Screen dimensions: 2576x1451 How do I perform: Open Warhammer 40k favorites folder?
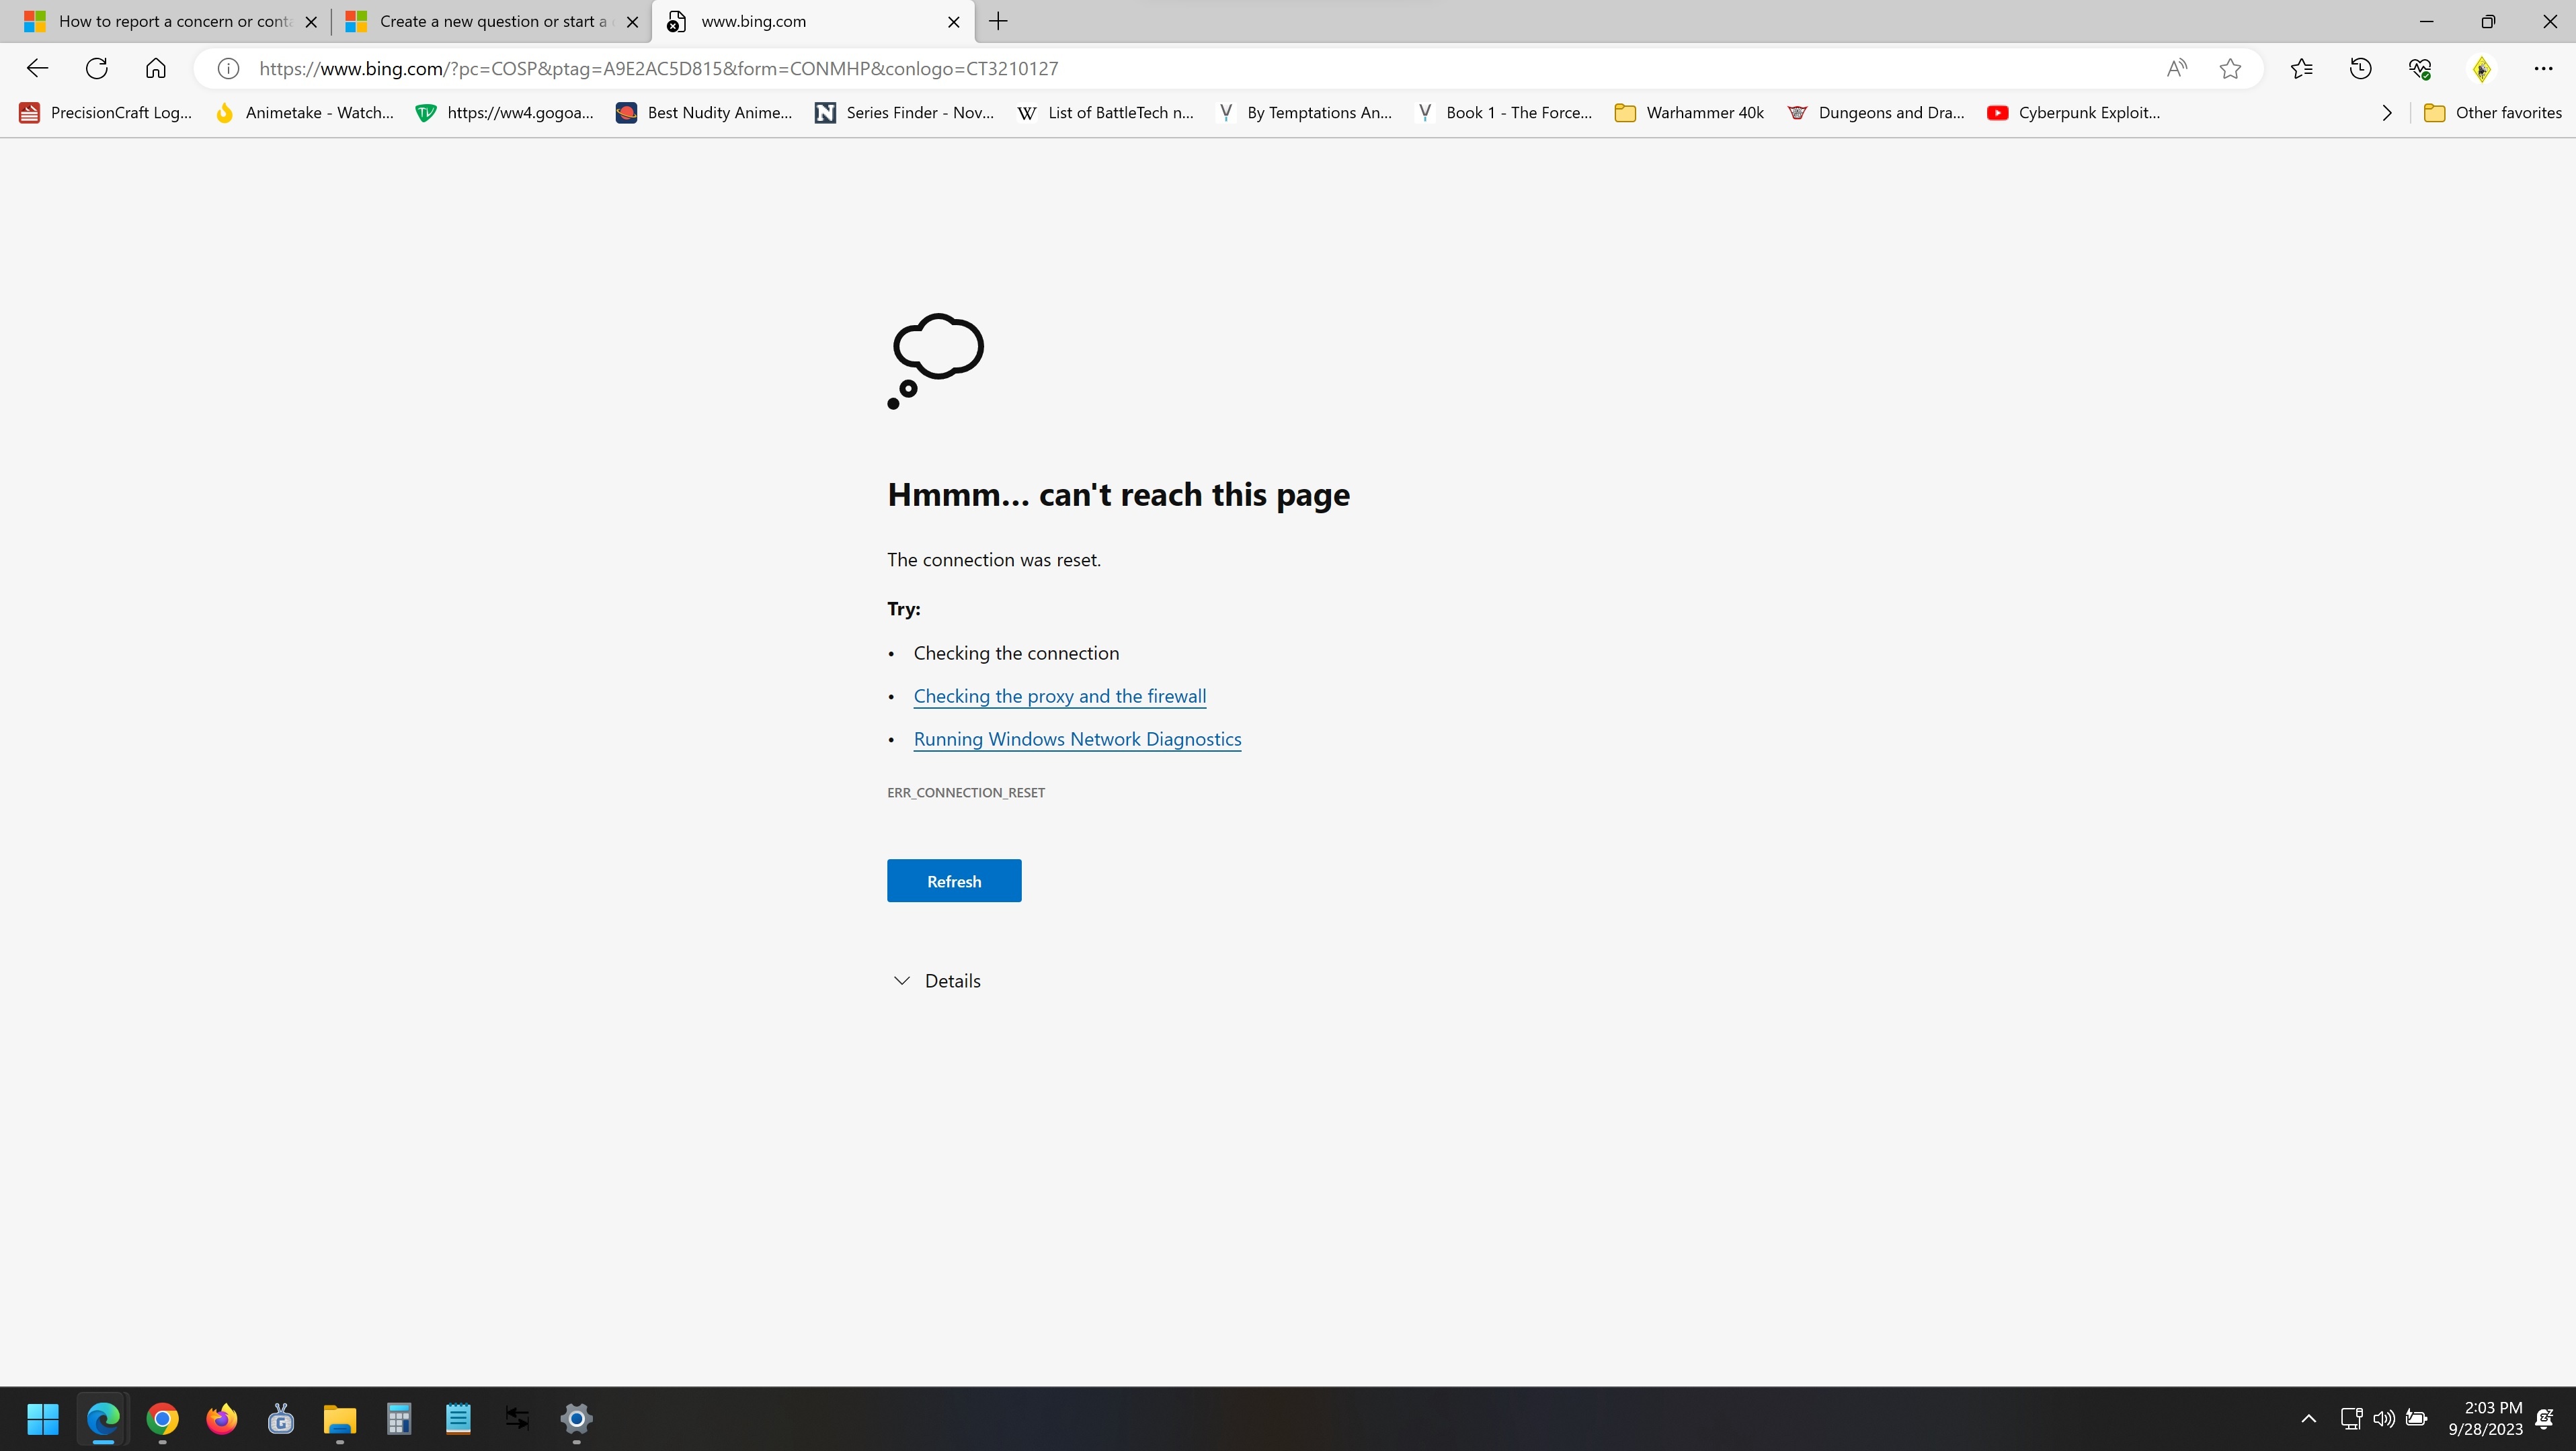1689,113
